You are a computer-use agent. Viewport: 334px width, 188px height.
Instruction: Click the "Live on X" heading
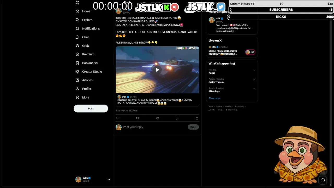coord(215,40)
